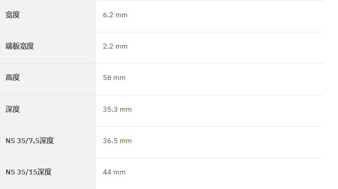Click the mm unit in 端板宽度 row

tap(121, 46)
